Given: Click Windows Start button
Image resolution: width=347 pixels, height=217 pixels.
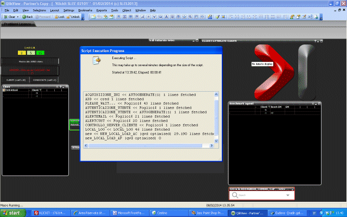Looking at the screenshot, I should (x=12, y=213).
